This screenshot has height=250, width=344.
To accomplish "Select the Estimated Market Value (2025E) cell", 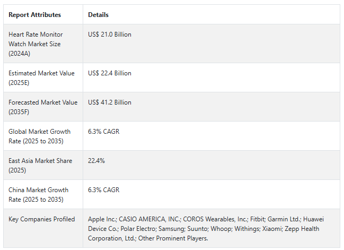I will point(41,77).
